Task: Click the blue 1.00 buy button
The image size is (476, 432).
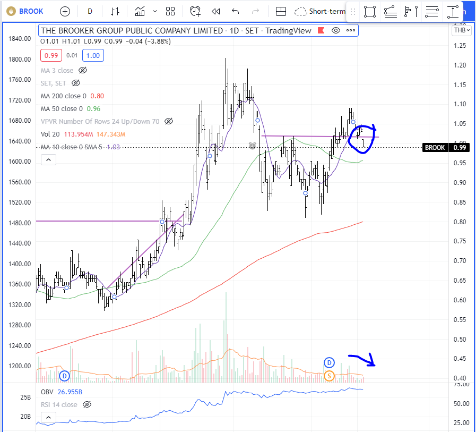Action: [93, 56]
